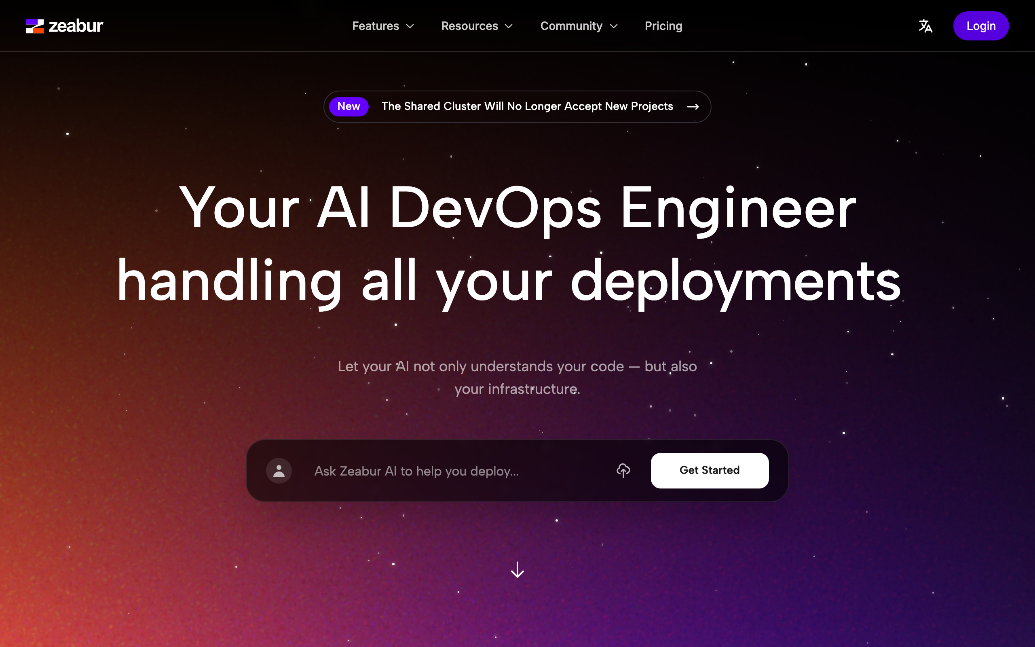Click the Zeabur logo icon
1035x647 pixels.
click(35, 26)
